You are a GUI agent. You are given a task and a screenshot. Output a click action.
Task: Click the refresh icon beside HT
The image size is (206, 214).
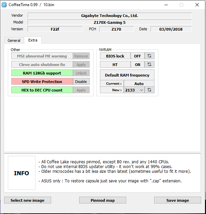[x=149, y=64]
